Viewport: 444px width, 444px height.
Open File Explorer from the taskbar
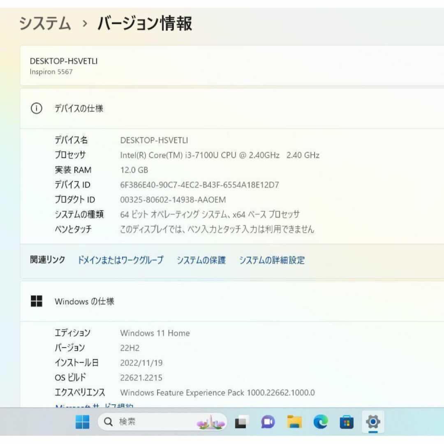(x=294, y=422)
